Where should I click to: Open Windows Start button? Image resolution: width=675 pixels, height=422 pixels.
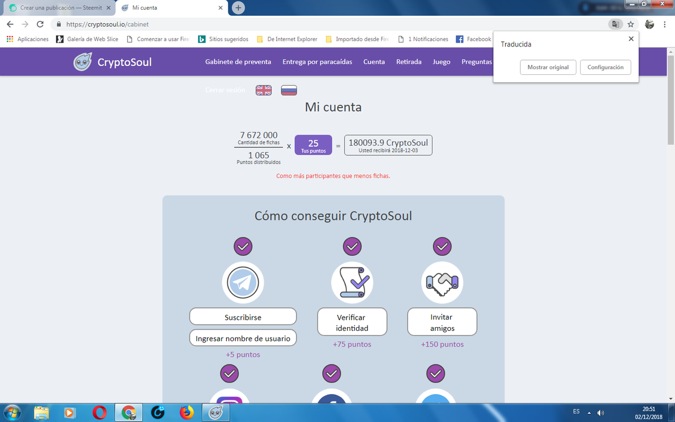(x=12, y=412)
